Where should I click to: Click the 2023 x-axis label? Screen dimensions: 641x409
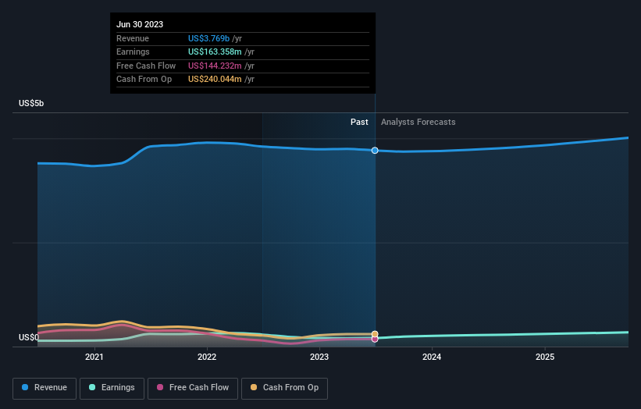coord(319,357)
